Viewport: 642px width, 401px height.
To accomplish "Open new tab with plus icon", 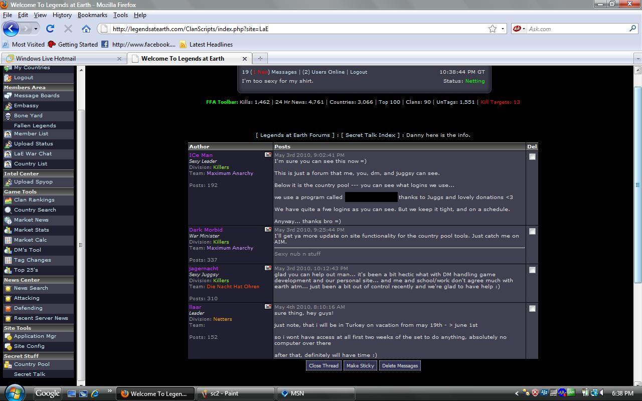I will (x=260, y=59).
